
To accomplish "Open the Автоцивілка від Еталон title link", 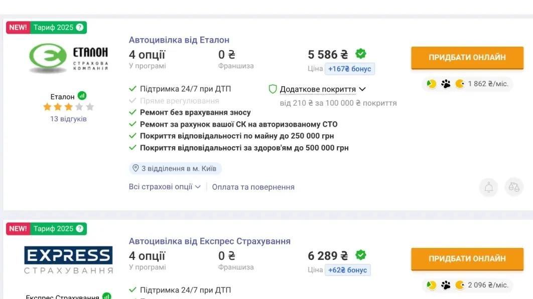I will pyautogui.click(x=179, y=40).
